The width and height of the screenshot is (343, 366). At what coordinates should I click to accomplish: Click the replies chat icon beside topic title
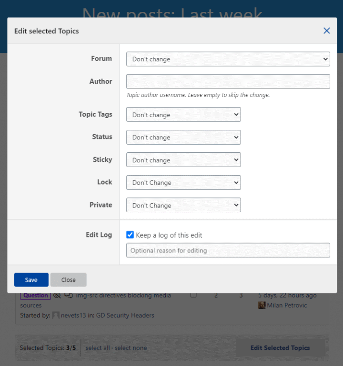[x=69, y=296]
